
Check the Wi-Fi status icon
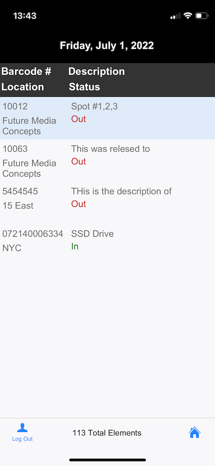[187, 15]
